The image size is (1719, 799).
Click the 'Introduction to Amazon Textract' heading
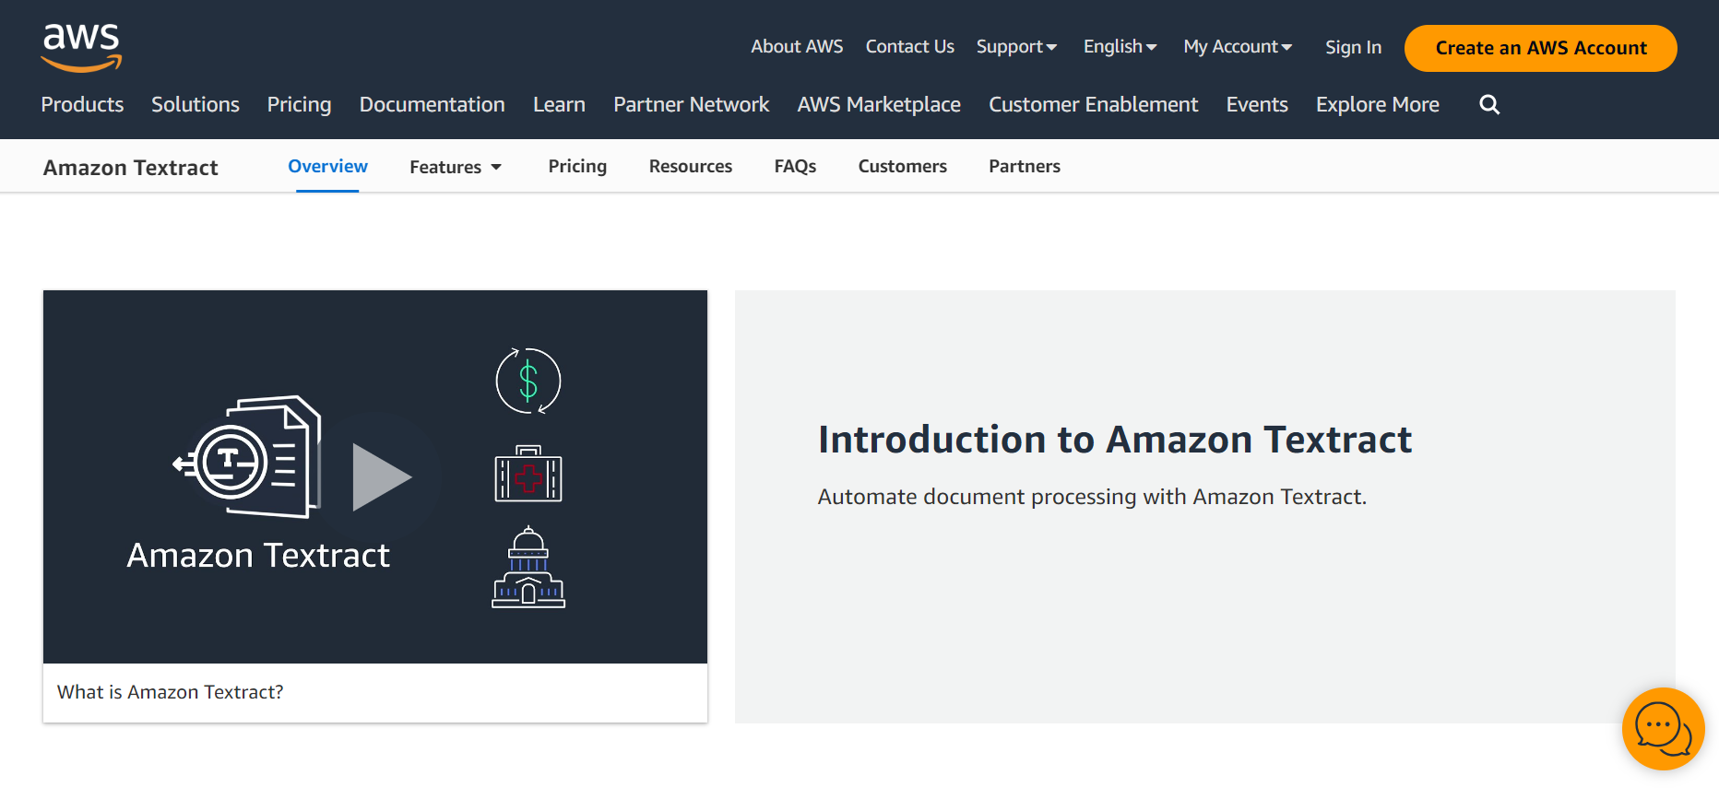point(1115,440)
